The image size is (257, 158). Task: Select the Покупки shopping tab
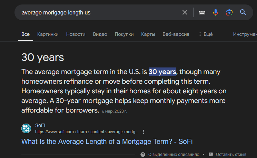pyautogui.click(x=124, y=34)
